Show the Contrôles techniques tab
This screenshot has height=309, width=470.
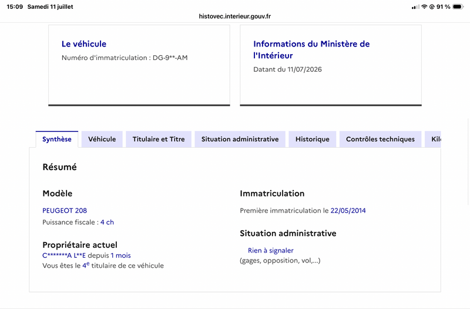tap(380, 139)
